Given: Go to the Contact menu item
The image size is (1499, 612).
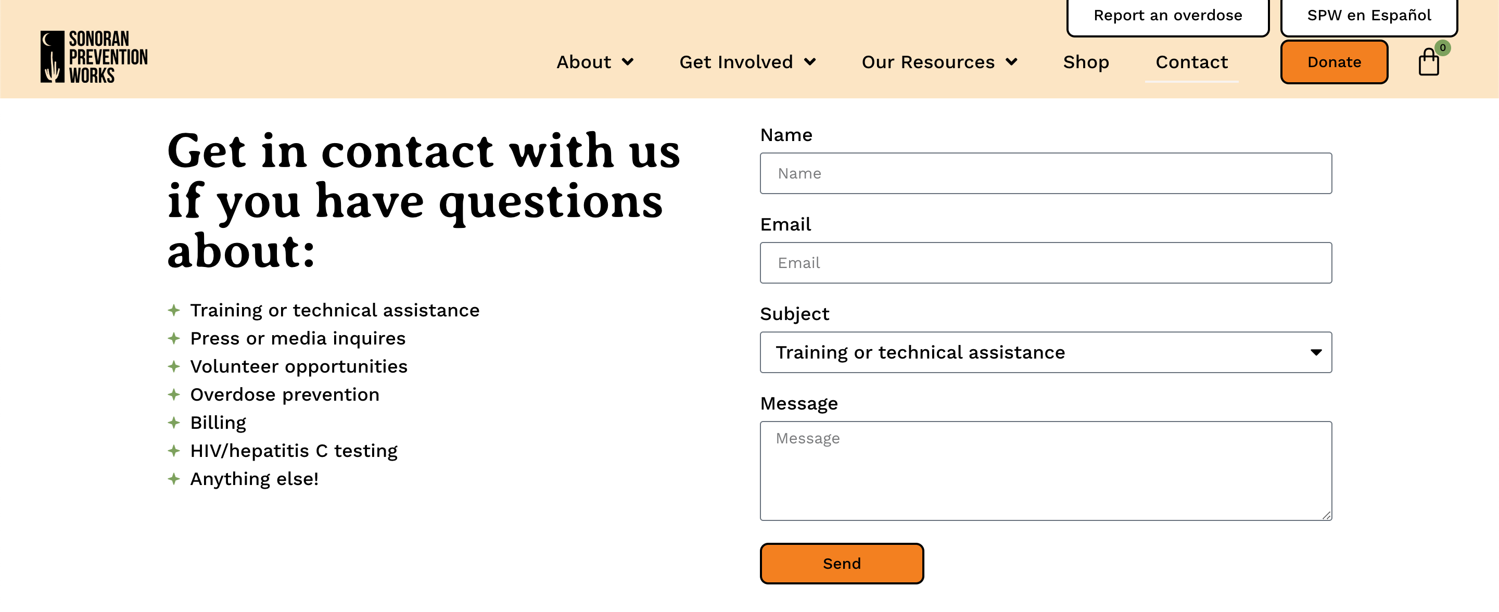Looking at the screenshot, I should pos(1191,62).
